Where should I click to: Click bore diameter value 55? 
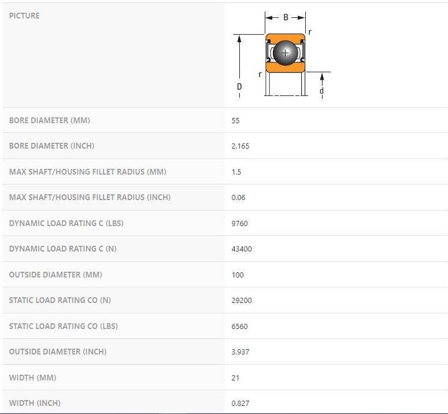point(235,121)
